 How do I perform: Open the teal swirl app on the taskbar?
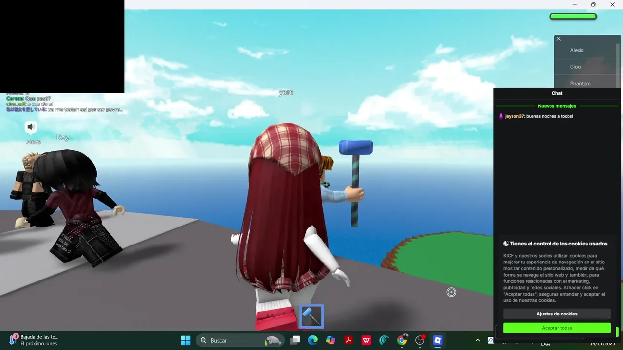pyautogui.click(x=384, y=340)
